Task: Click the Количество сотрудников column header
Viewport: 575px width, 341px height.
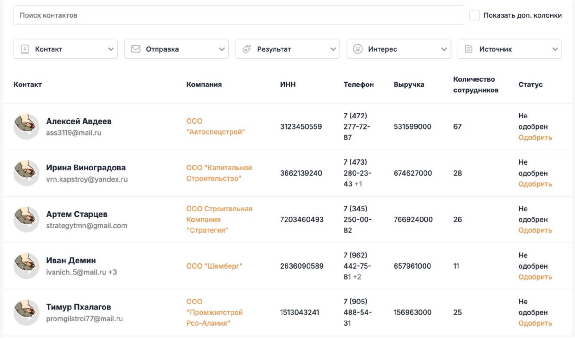Action: [x=476, y=84]
